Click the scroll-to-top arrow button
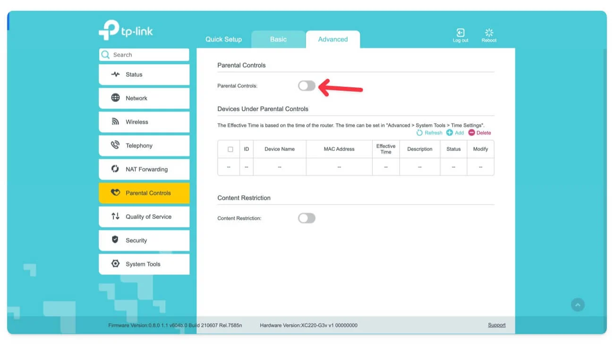Image resolution: width=614 pixels, height=345 pixels. click(578, 305)
